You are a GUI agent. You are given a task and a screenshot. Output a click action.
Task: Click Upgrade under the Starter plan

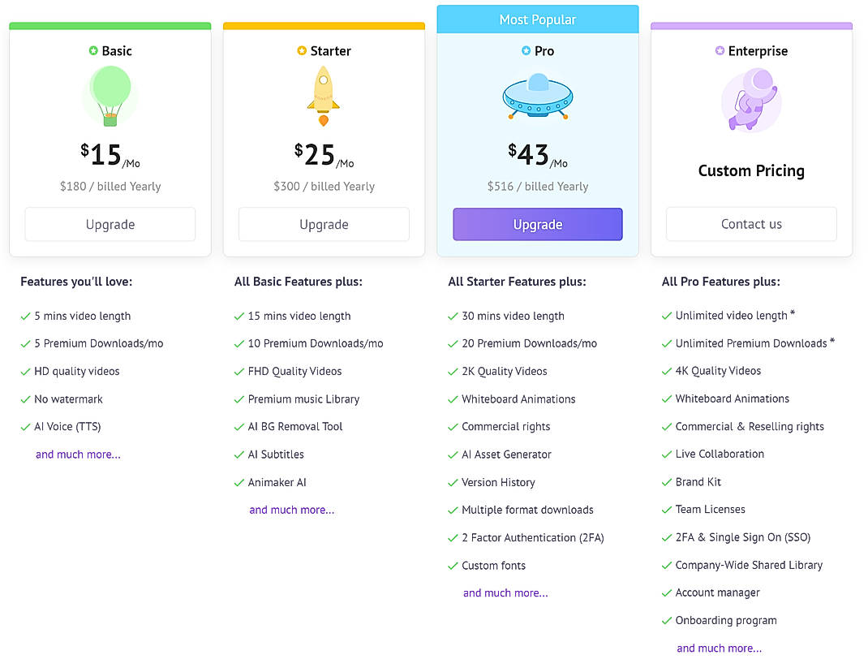(324, 224)
